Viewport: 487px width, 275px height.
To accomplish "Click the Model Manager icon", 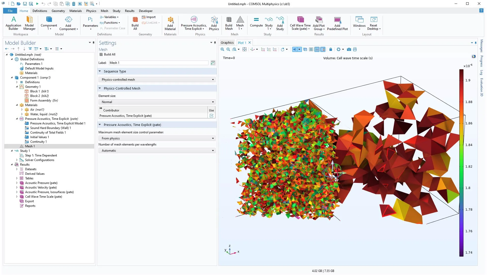I will [29, 23].
